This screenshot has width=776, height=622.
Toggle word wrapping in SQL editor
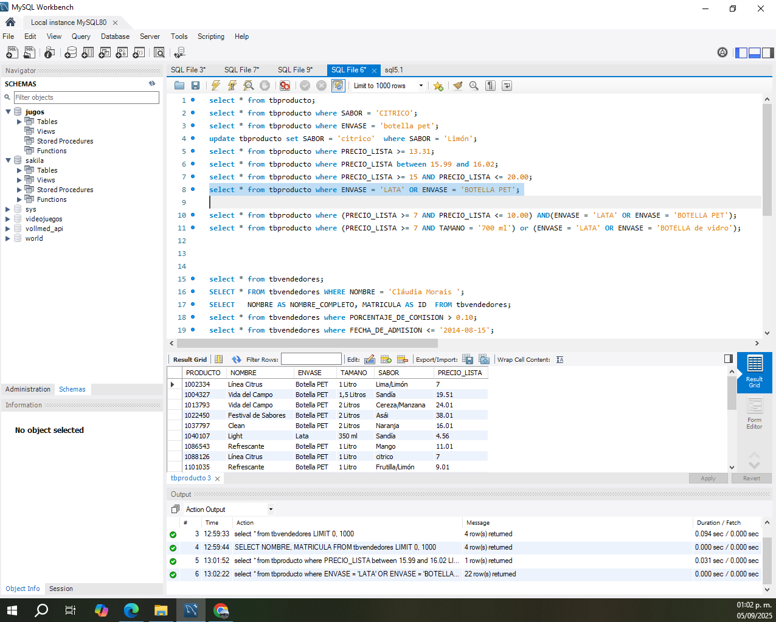pyautogui.click(x=507, y=86)
